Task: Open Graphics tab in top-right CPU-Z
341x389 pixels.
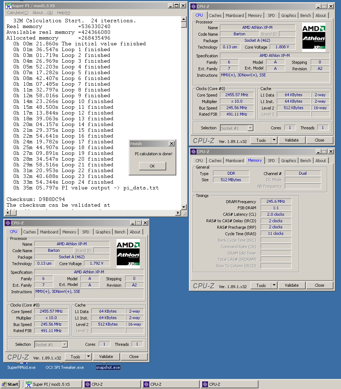Action: (x=289, y=15)
